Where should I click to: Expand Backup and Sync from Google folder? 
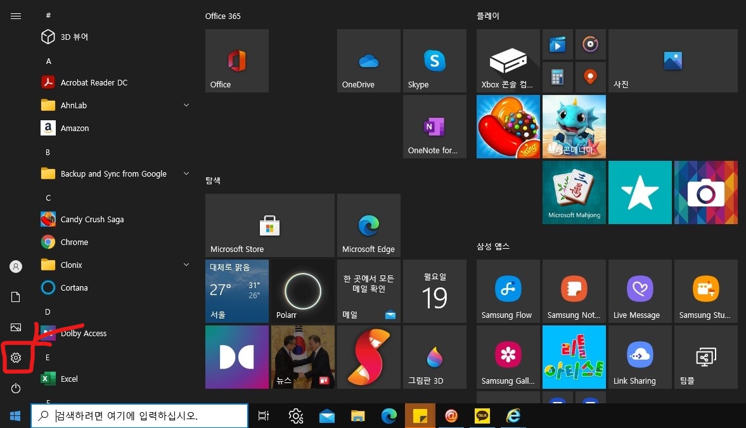(117, 173)
